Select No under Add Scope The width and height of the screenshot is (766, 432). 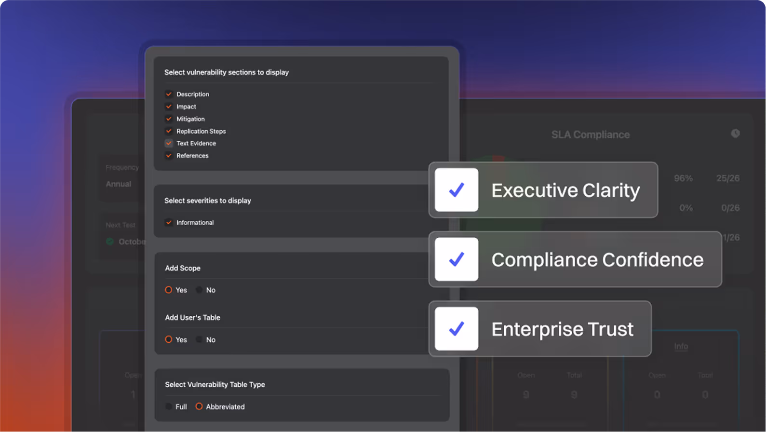[199, 290]
